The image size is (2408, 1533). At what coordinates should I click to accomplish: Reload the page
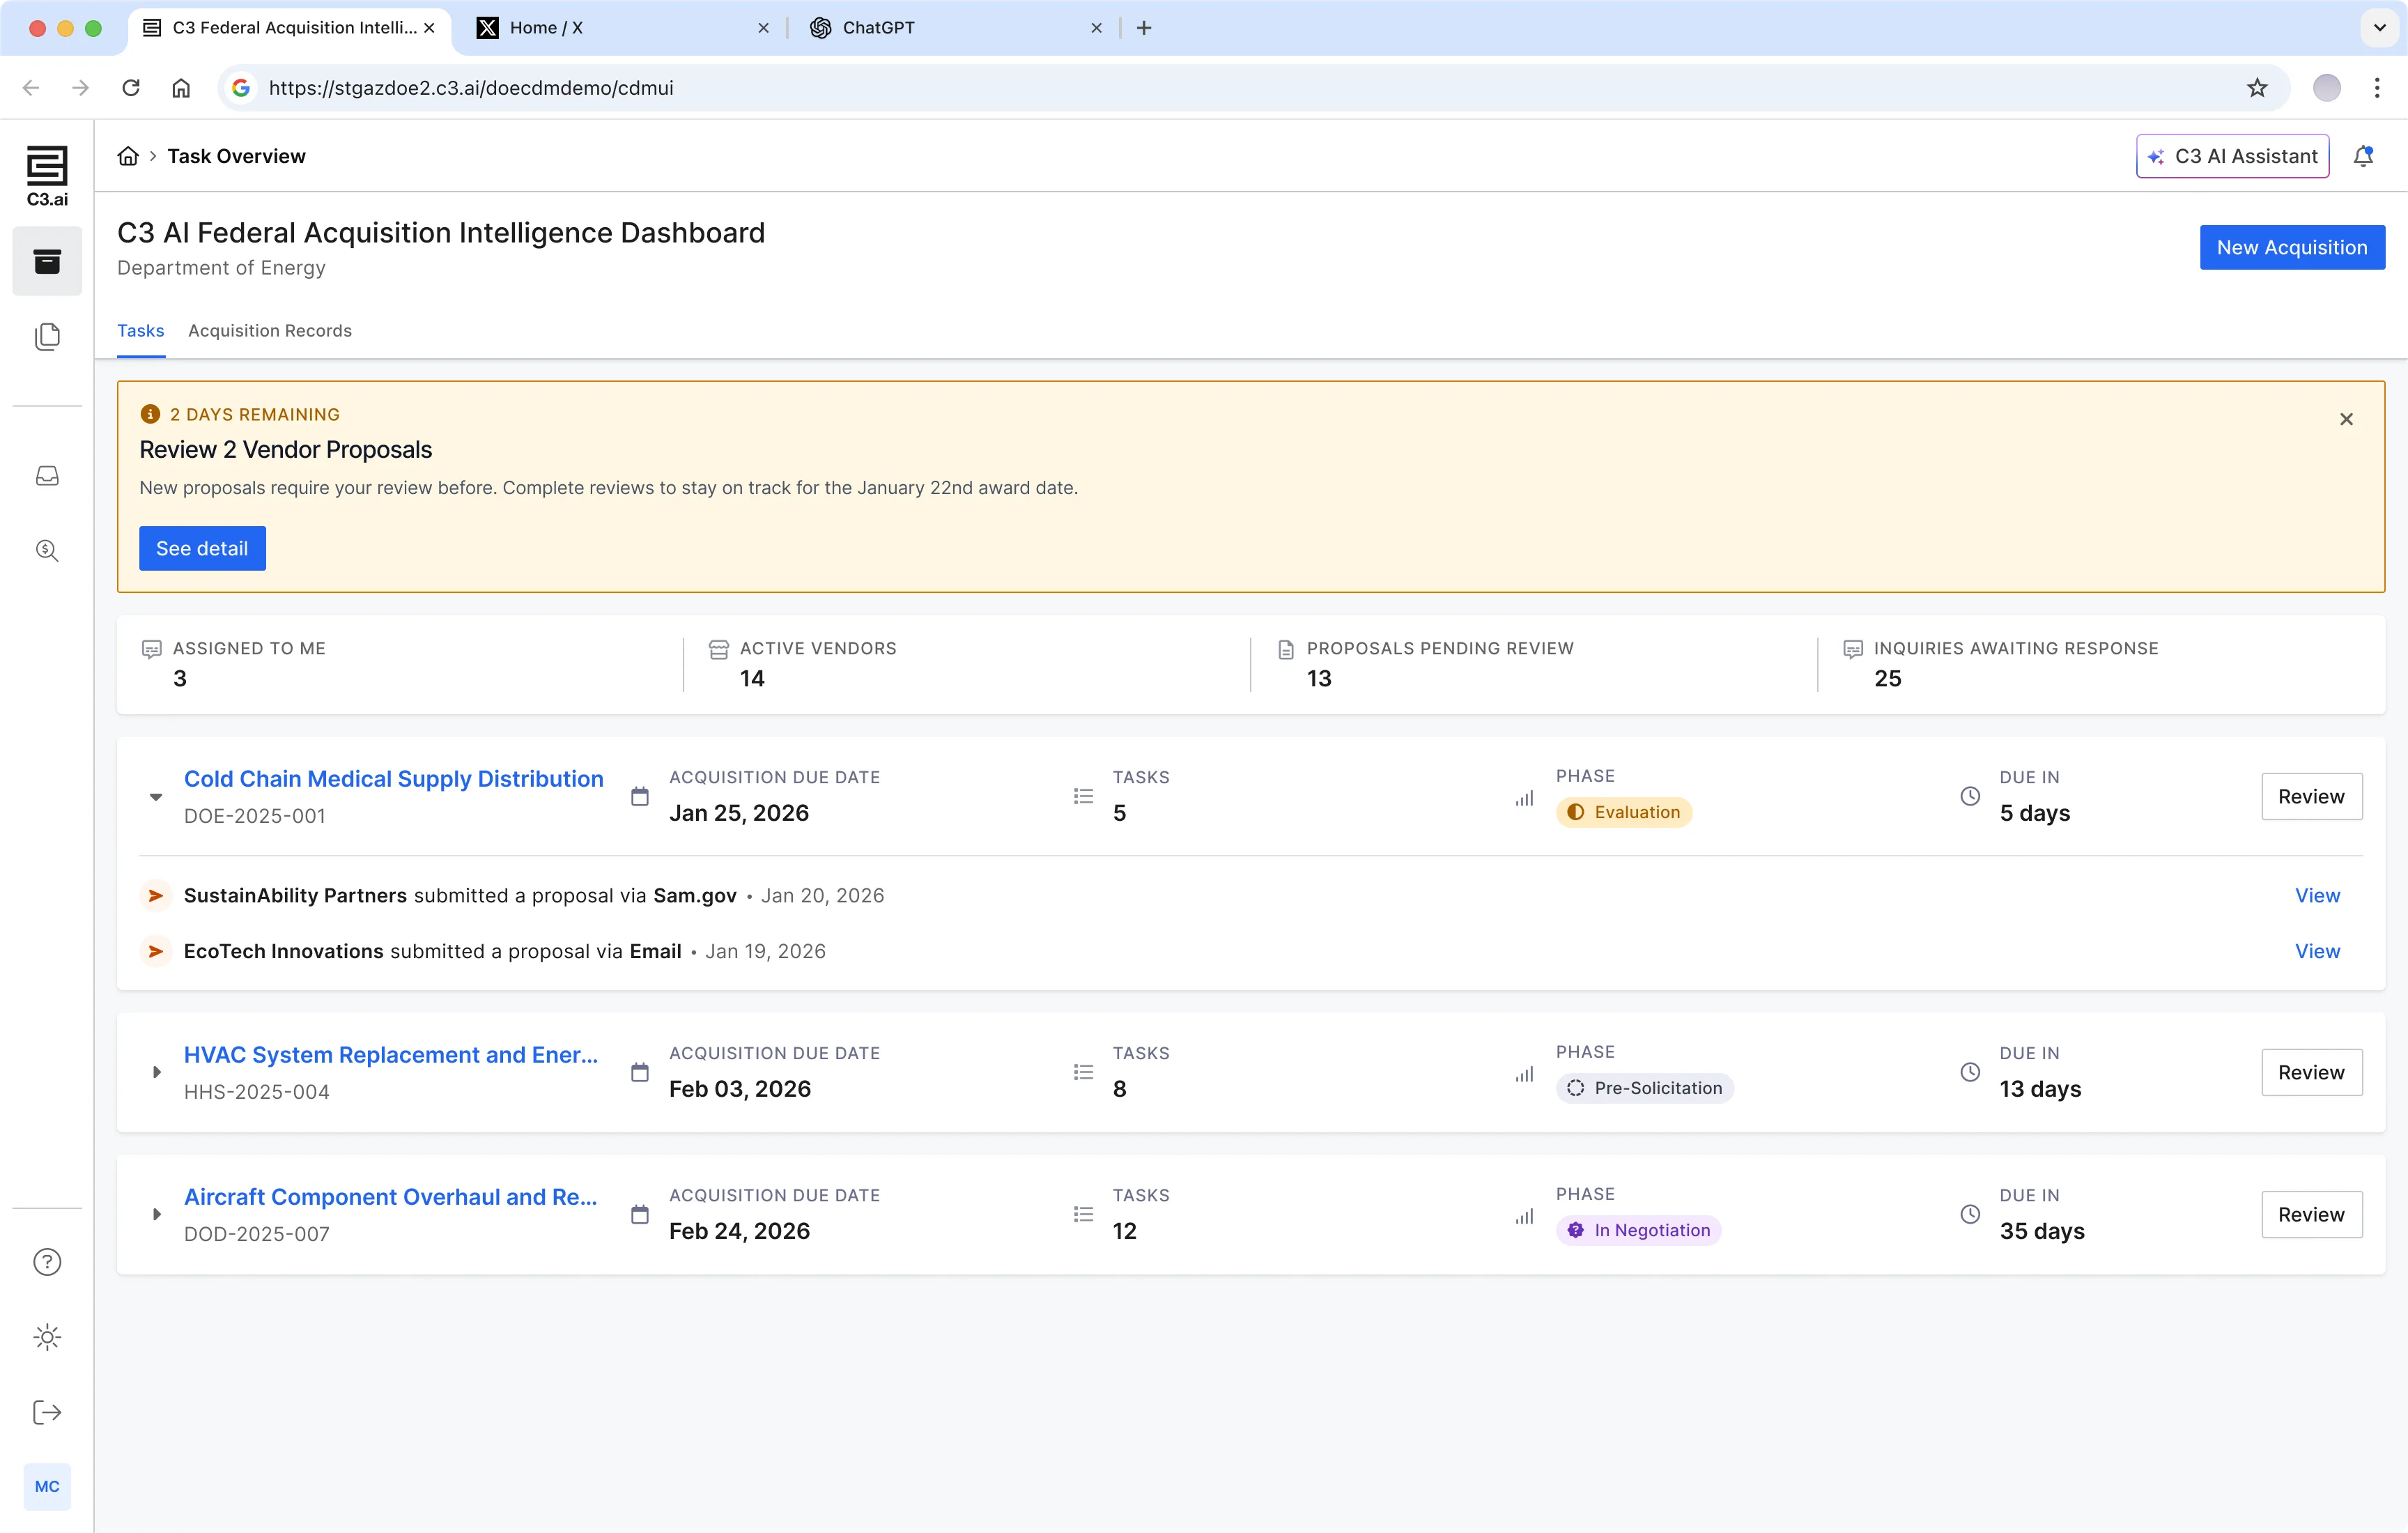131,88
